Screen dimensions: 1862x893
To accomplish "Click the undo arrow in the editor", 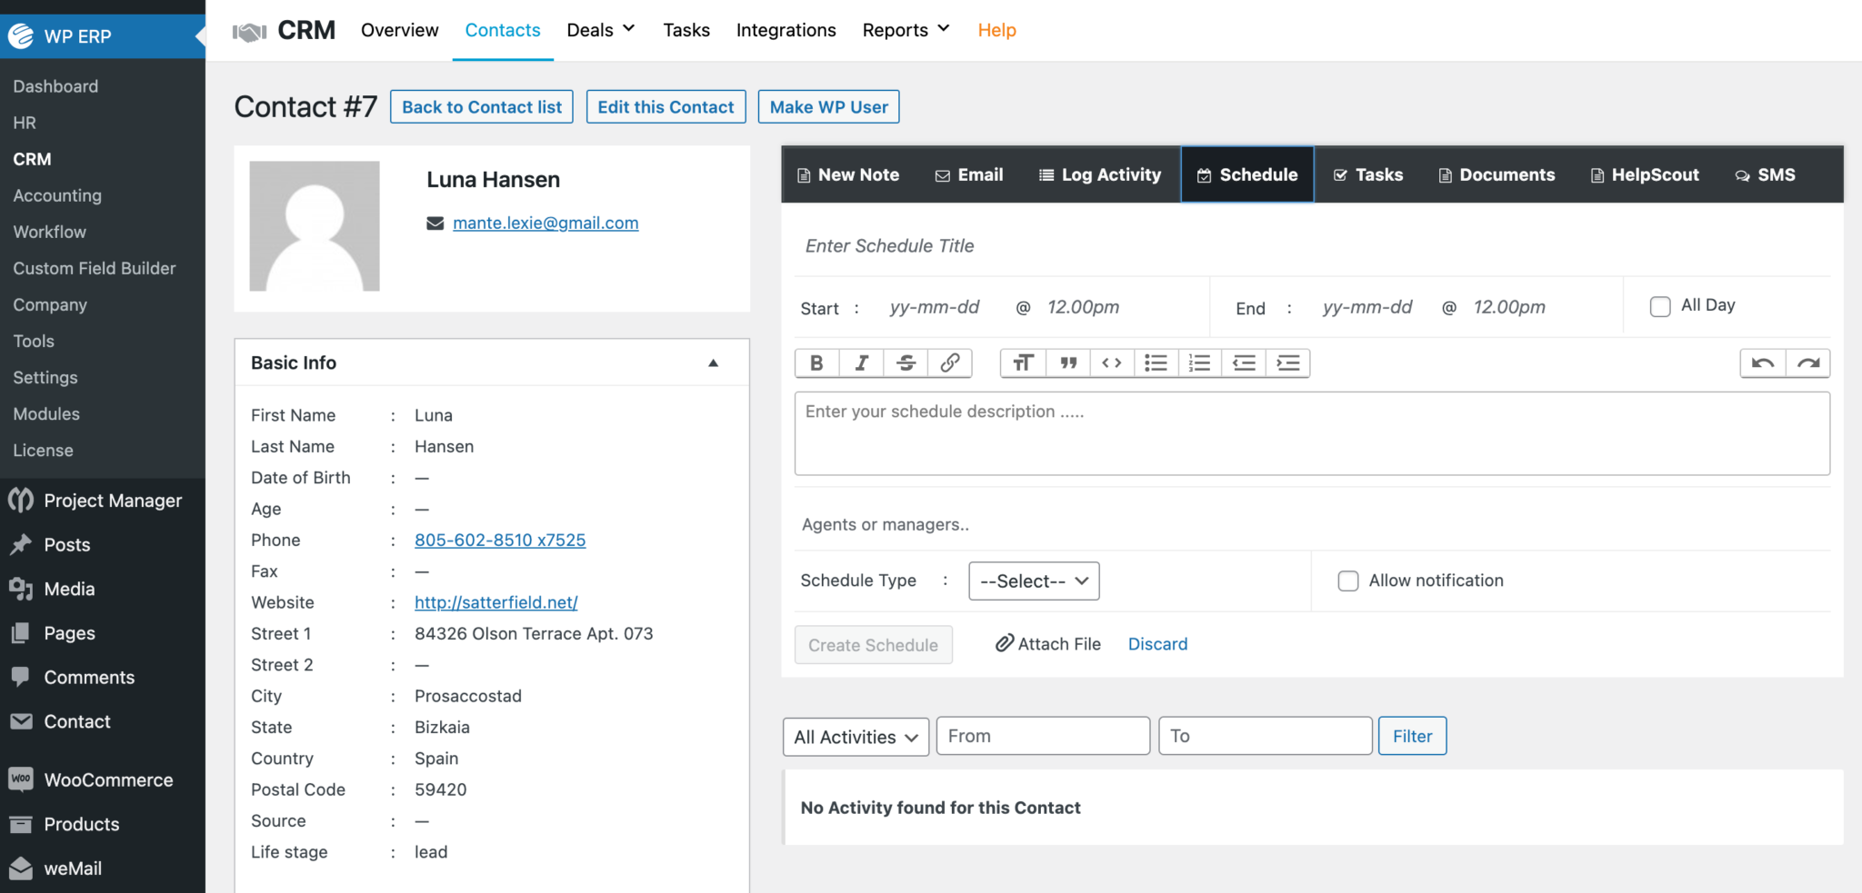I will point(1762,362).
